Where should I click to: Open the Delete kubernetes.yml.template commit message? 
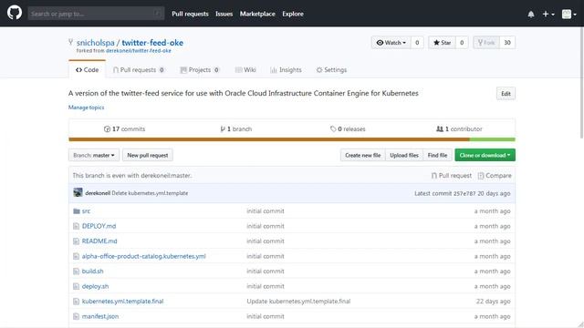click(x=150, y=193)
